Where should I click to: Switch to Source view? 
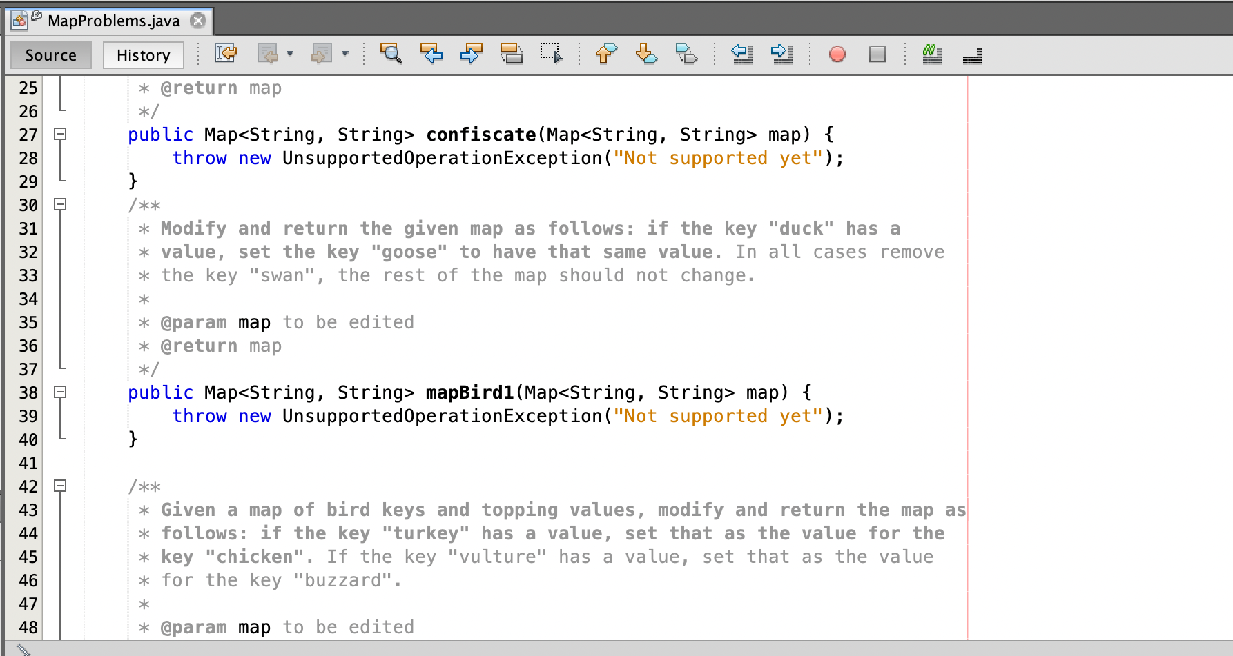tap(51, 55)
